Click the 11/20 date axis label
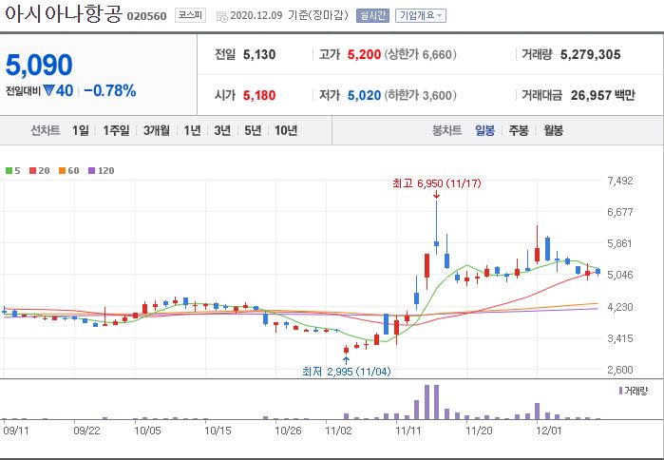 coord(479,431)
